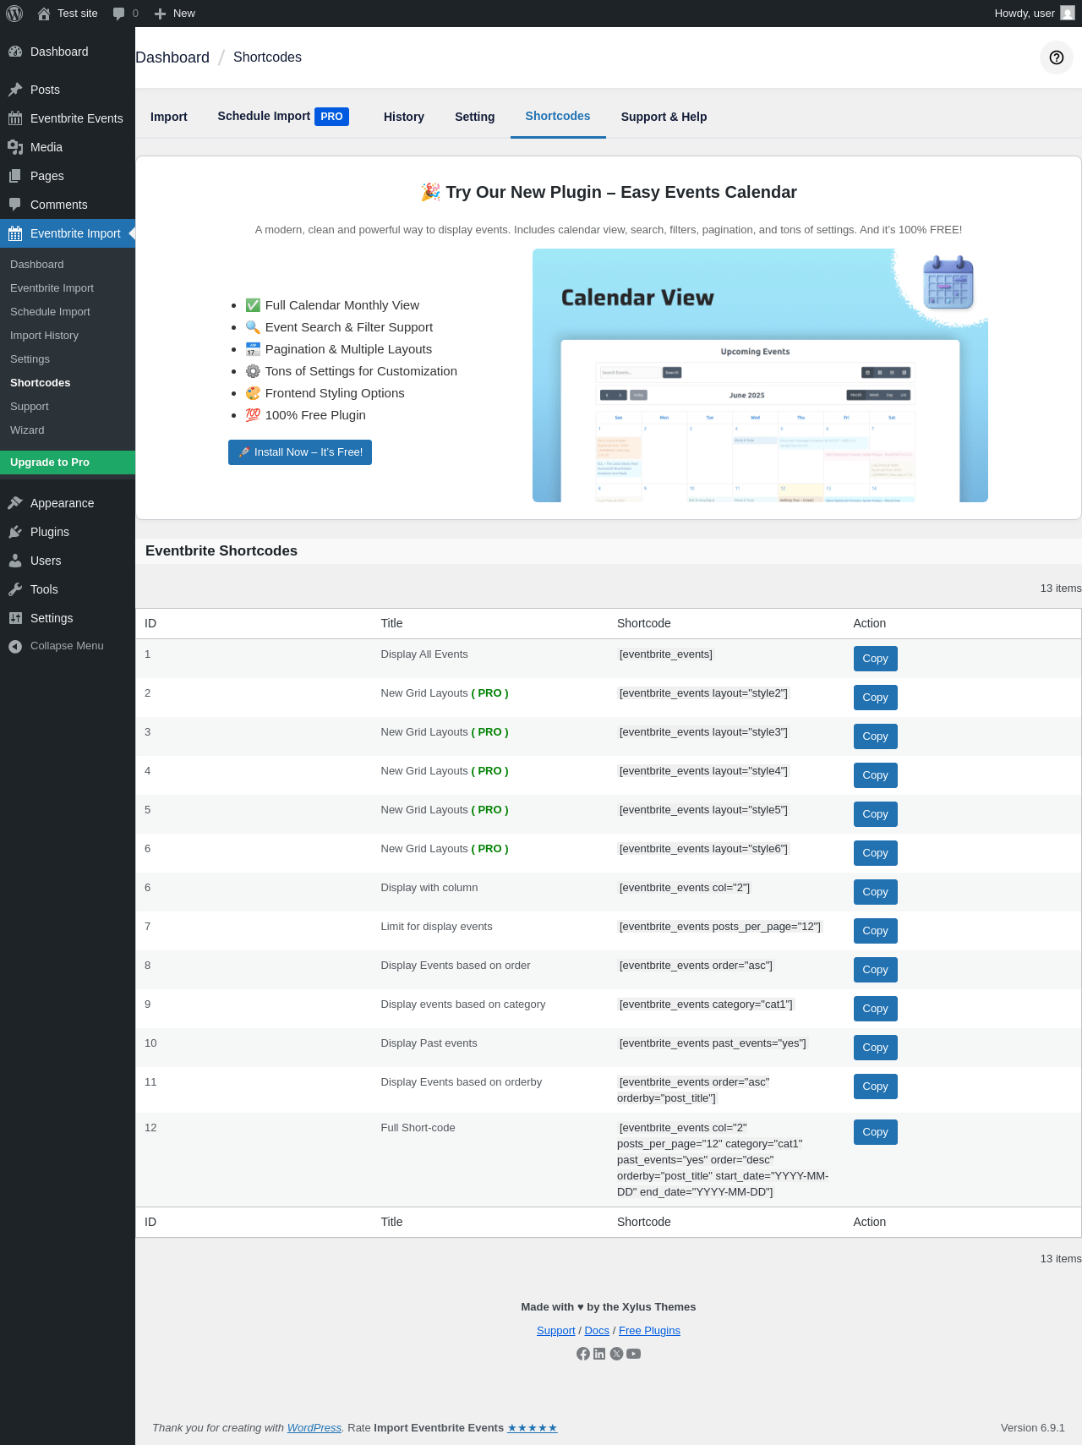Copy the past_events="yes" shortcode
The height and width of the screenshot is (1445, 1082).
click(875, 1048)
